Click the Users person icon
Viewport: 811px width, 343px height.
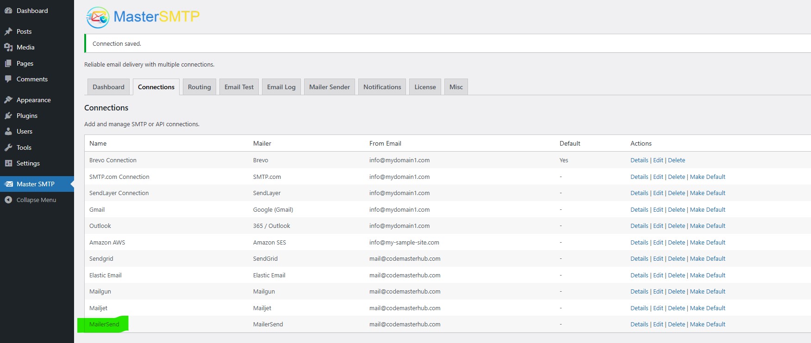[x=8, y=131]
